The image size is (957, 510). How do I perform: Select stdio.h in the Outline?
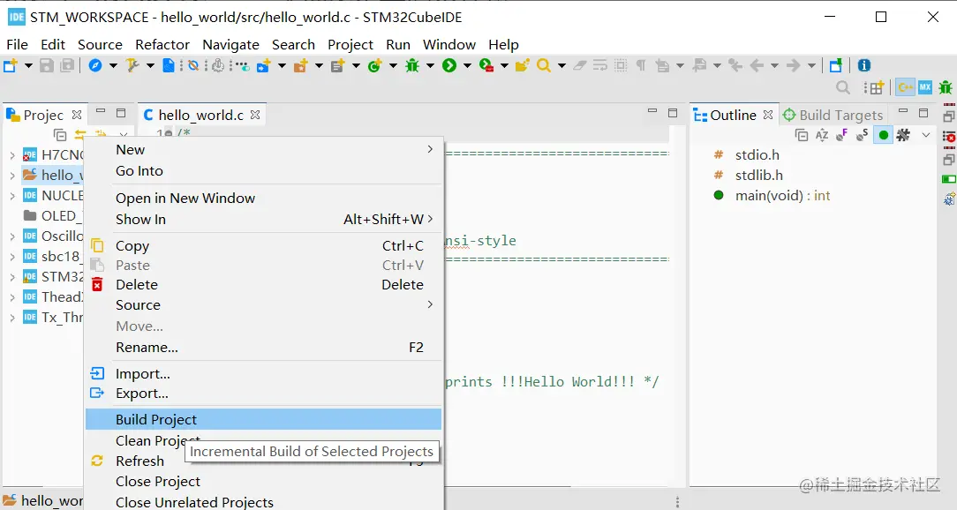click(x=757, y=155)
